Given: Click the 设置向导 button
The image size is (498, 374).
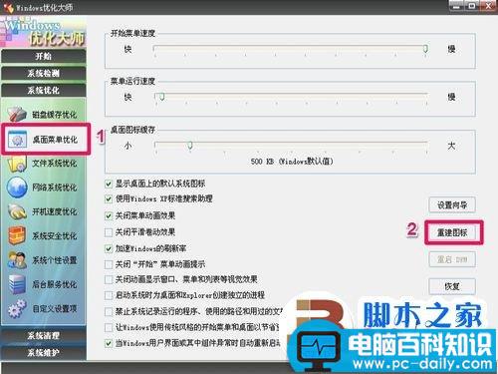Looking at the screenshot, I should pos(452,204).
